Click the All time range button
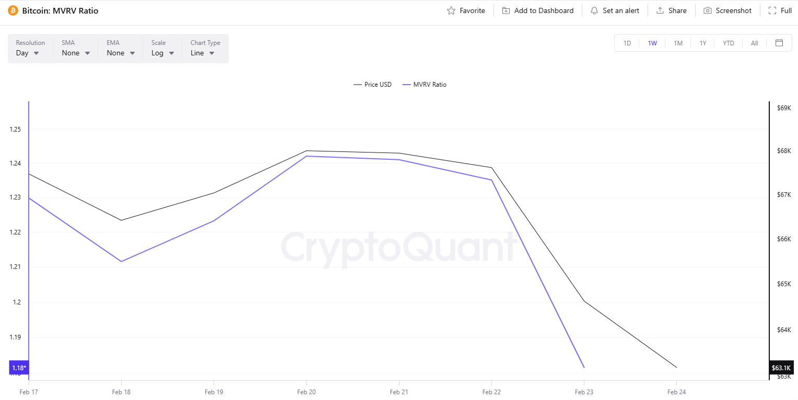 click(754, 43)
